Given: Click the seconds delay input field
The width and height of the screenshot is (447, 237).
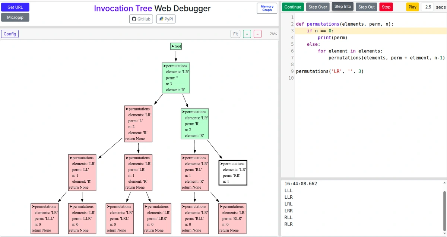Looking at the screenshot, I should coord(428,7).
